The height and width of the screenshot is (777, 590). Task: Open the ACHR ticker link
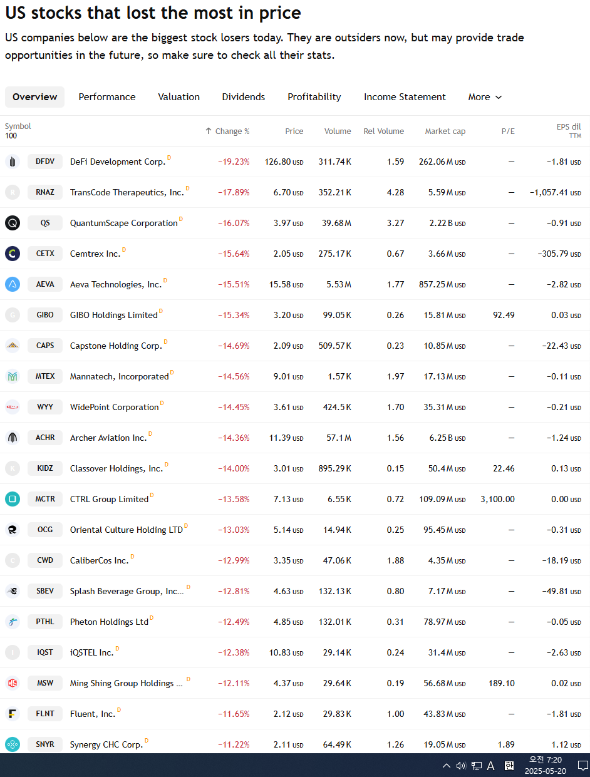point(45,438)
